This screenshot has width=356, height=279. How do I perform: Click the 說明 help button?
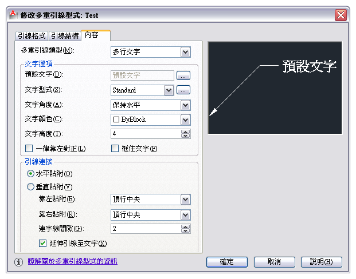(322, 262)
